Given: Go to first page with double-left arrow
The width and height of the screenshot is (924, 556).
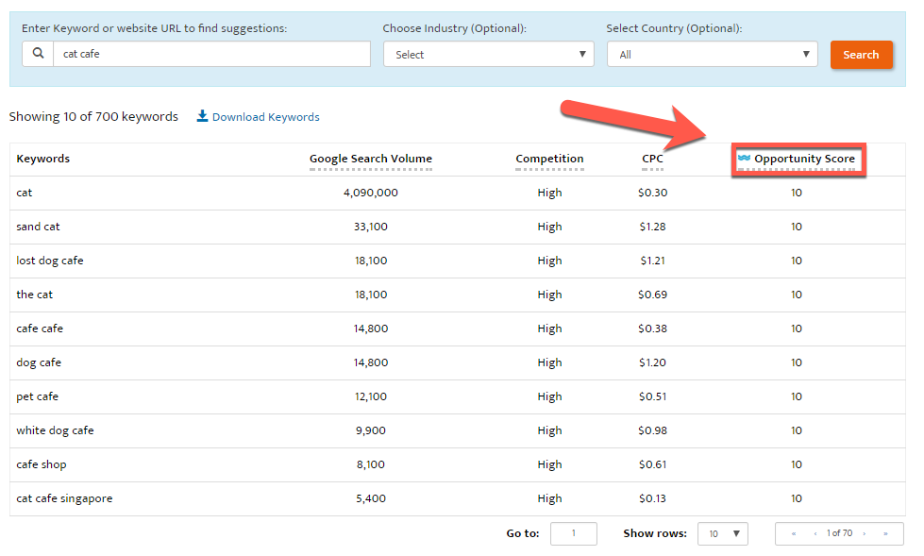Looking at the screenshot, I should (794, 534).
